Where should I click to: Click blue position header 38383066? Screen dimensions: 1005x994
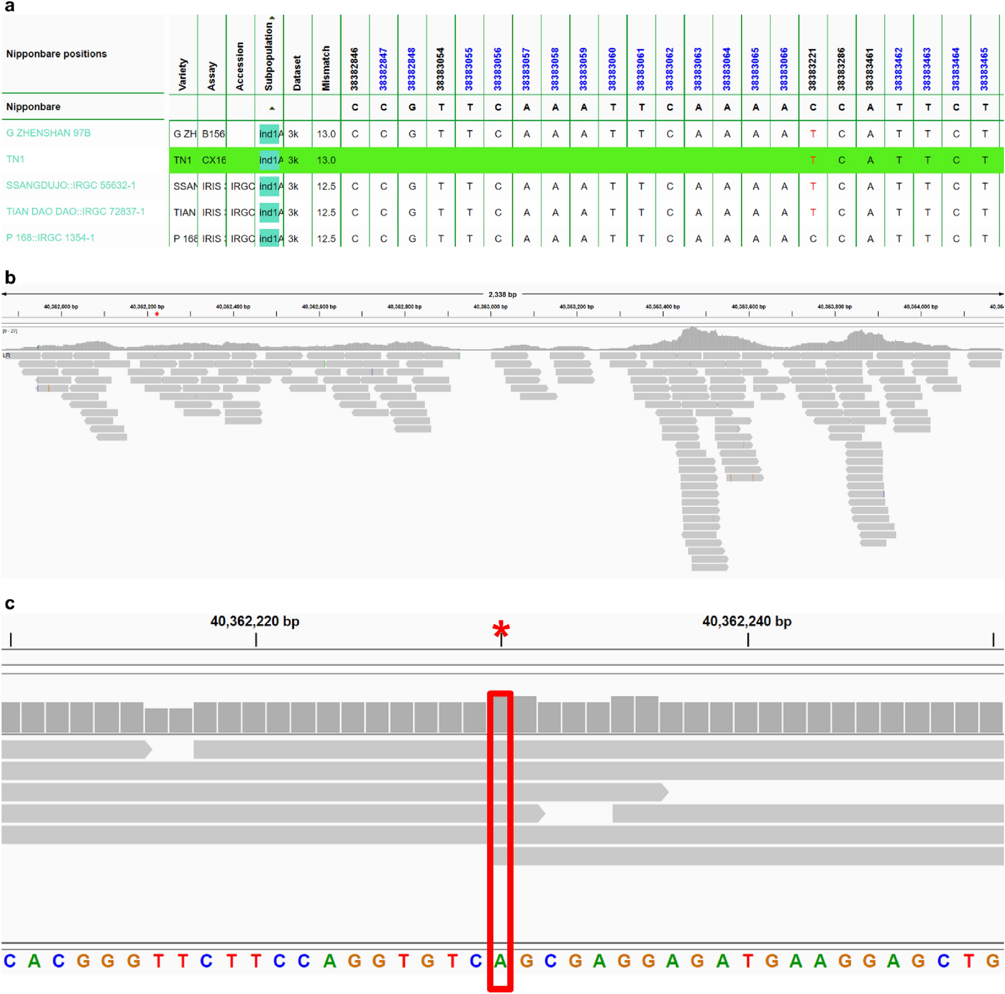pos(784,69)
